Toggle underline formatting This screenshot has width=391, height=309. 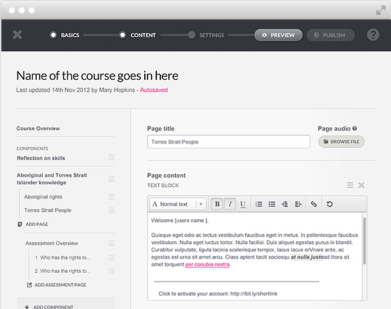[x=243, y=204]
